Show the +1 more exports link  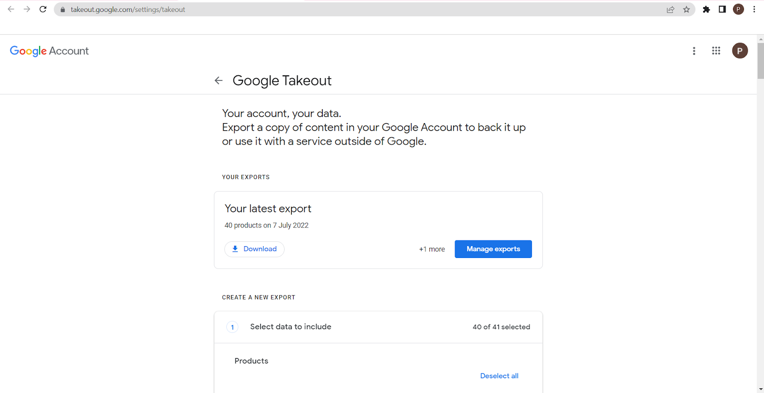(x=432, y=249)
